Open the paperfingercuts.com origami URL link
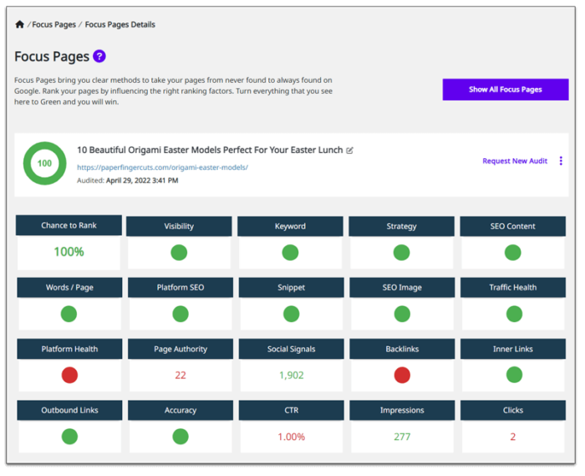This screenshot has width=585, height=476. [x=162, y=167]
